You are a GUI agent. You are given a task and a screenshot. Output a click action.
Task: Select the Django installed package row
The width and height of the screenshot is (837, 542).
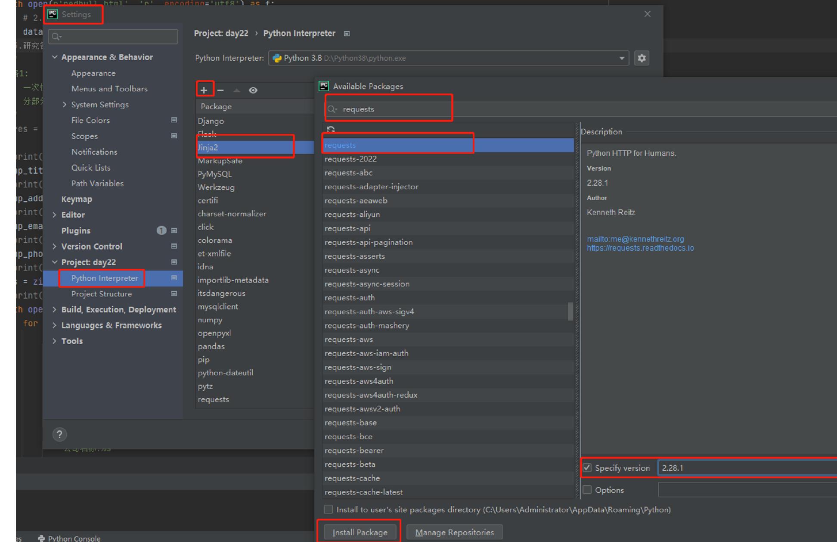pos(255,121)
